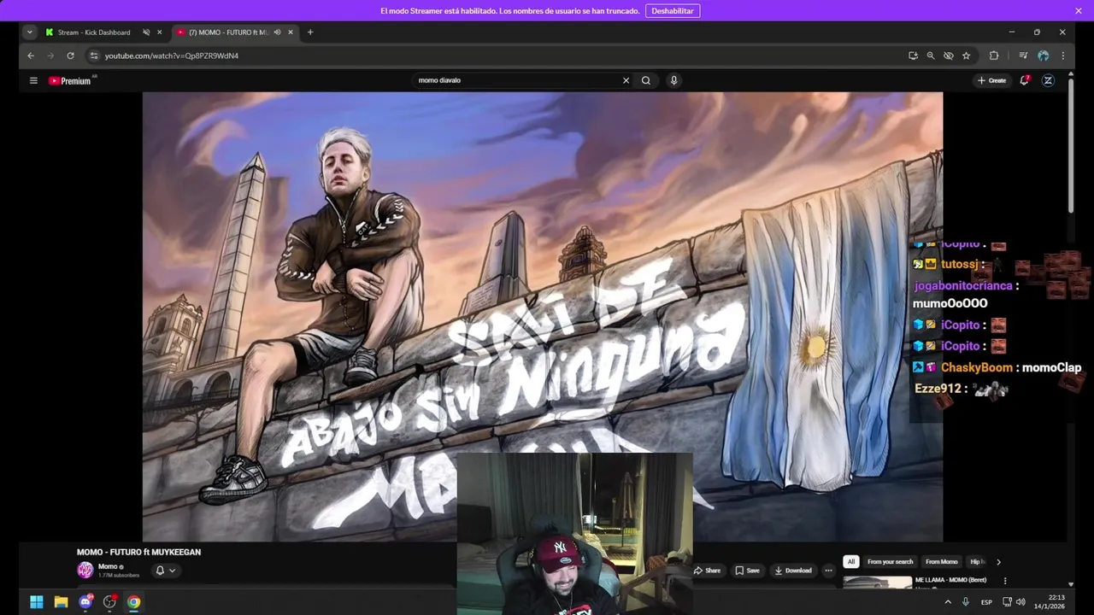Image resolution: width=1094 pixels, height=615 pixels.
Task: Click the video title MOMO - FUTURO ft MUYKEEGAN
Action: coord(138,553)
